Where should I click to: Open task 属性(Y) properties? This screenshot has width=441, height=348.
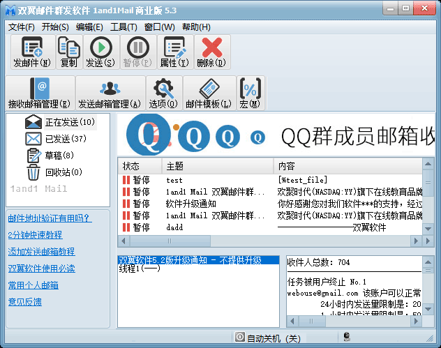coord(175,52)
